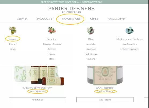
Task: Choose the Red Thyme fragrance
Action: (x=91, y=54)
